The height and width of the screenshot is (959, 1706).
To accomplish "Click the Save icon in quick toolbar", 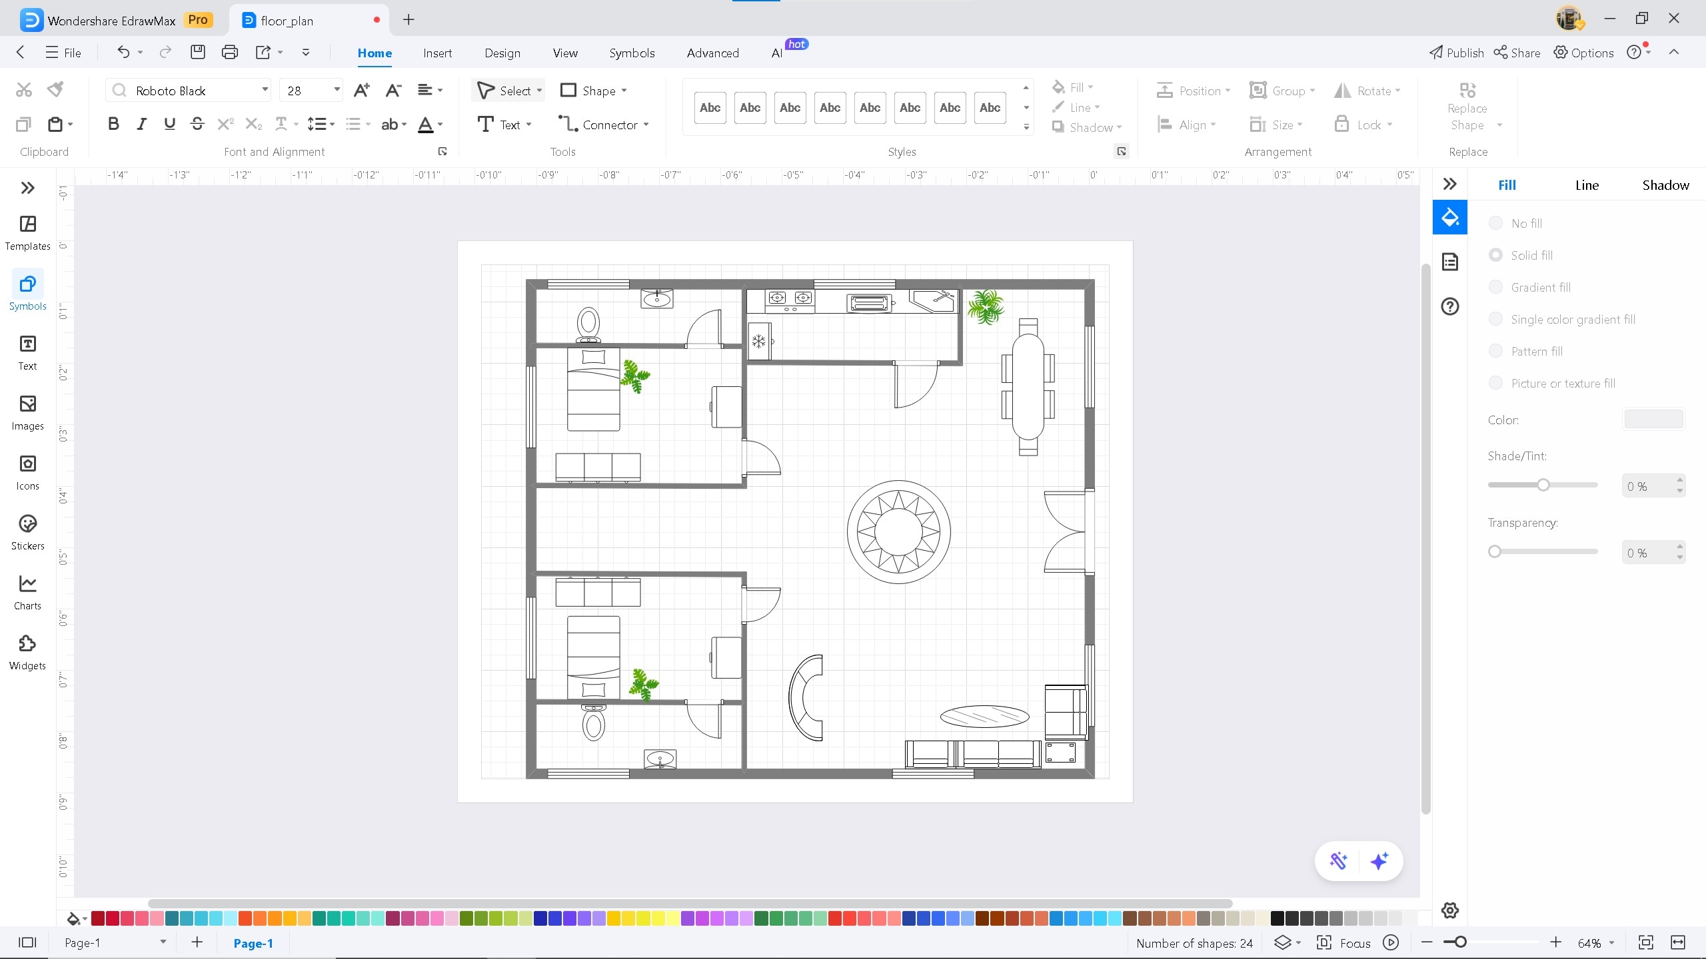I will pyautogui.click(x=198, y=52).
